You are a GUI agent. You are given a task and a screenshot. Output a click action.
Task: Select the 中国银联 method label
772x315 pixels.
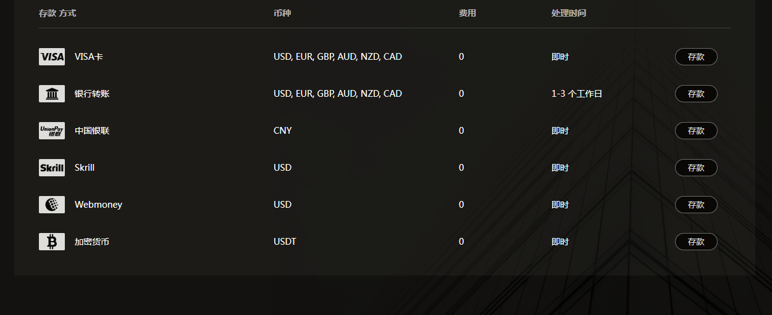tap(92, 131)
